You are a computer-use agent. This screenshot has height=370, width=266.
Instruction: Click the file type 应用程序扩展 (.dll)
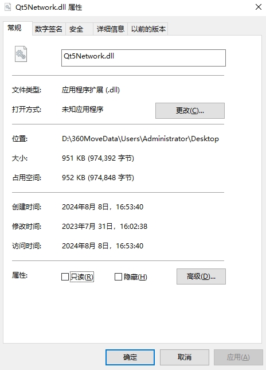91,89
